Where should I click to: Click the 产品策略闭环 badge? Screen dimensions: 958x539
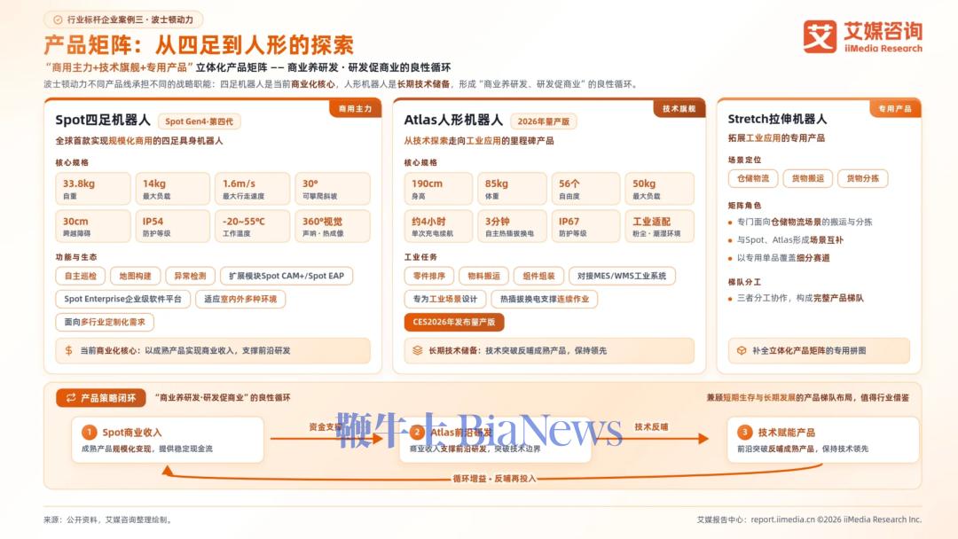(x=101, y=397)
